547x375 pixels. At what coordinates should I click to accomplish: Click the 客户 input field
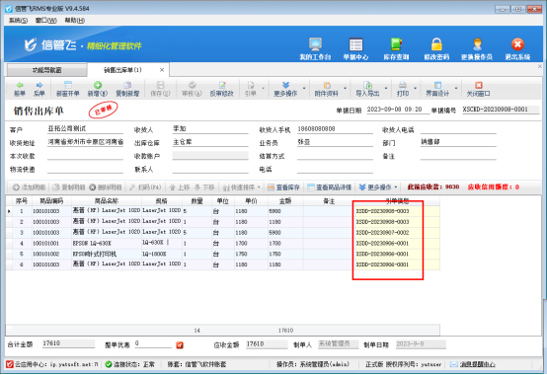(x=85, y=129)
